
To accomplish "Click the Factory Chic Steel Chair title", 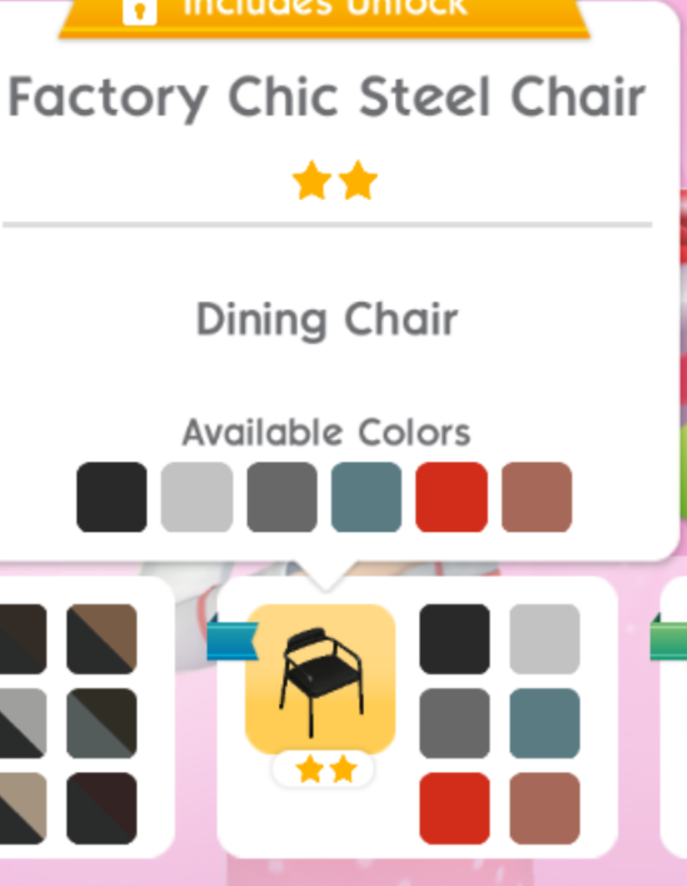I will 327,98.
